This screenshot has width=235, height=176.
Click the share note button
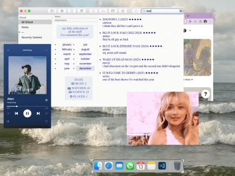pyautogui.click(x=136, y=11)
